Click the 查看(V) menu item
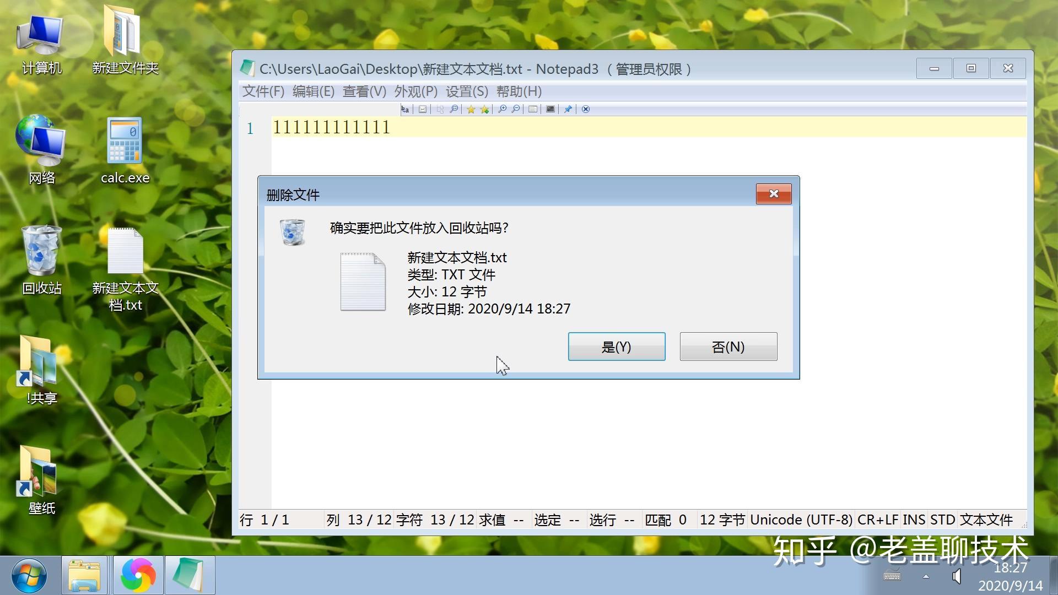 363,91
